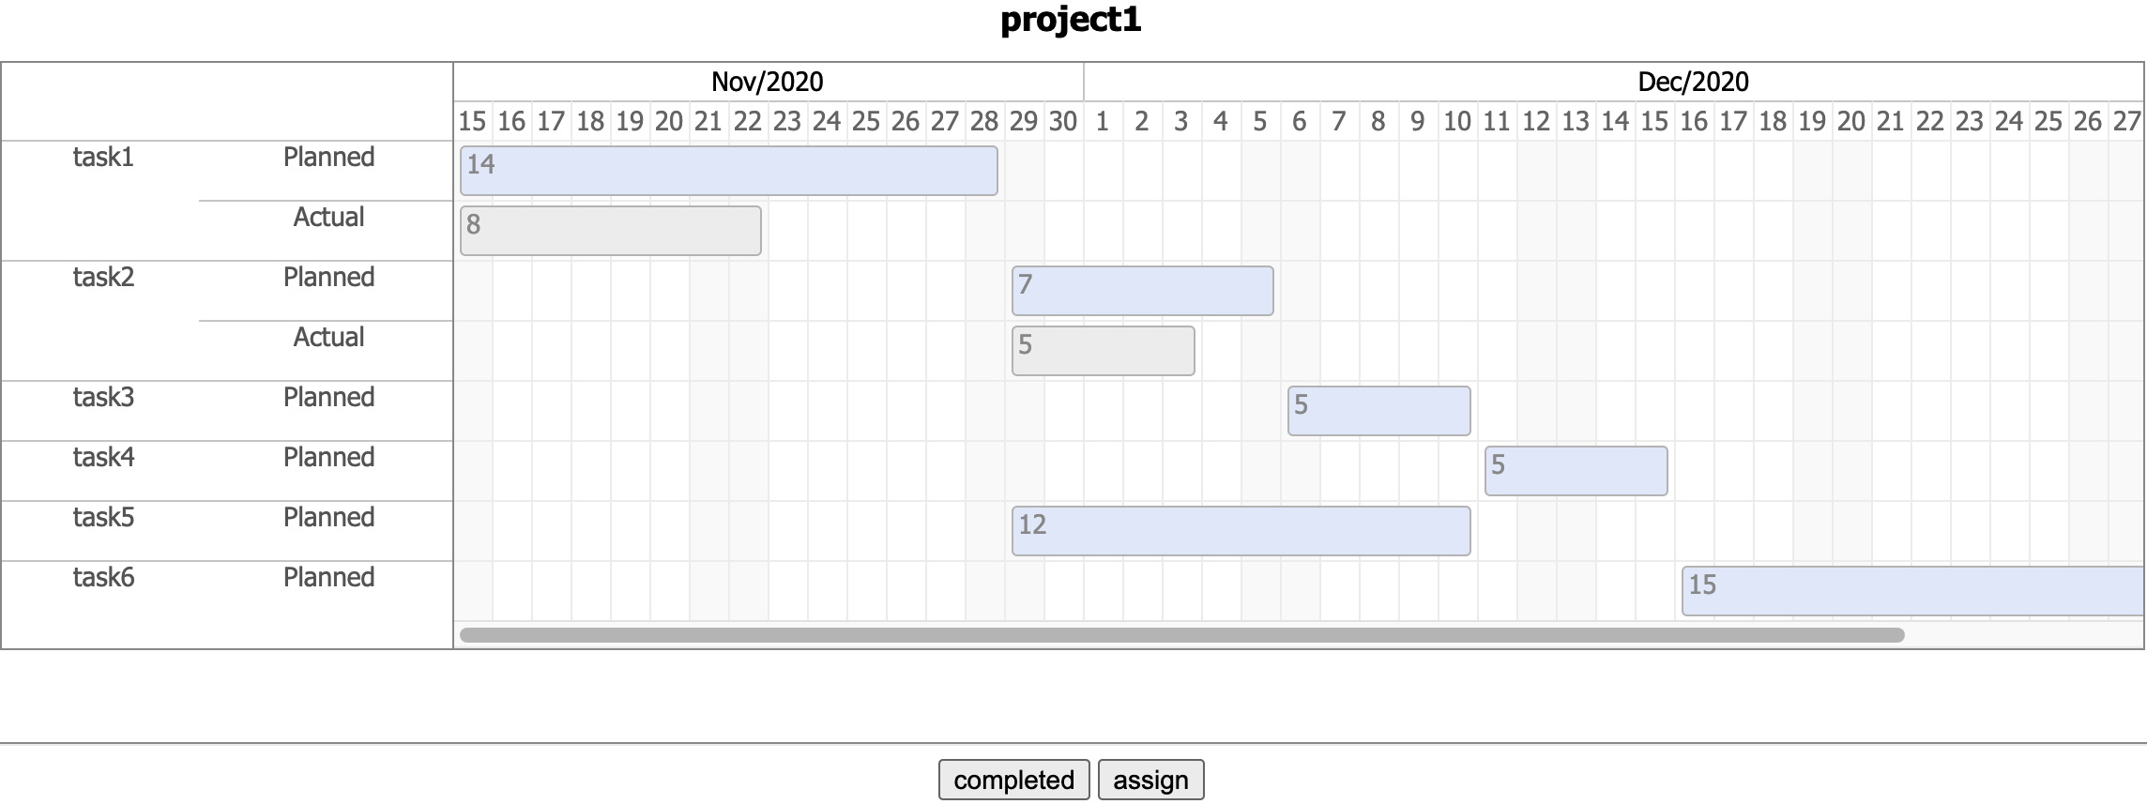This screenshot has width=2147, height=804.
Task: Click the task5 row label
Action: coord(103,518)
